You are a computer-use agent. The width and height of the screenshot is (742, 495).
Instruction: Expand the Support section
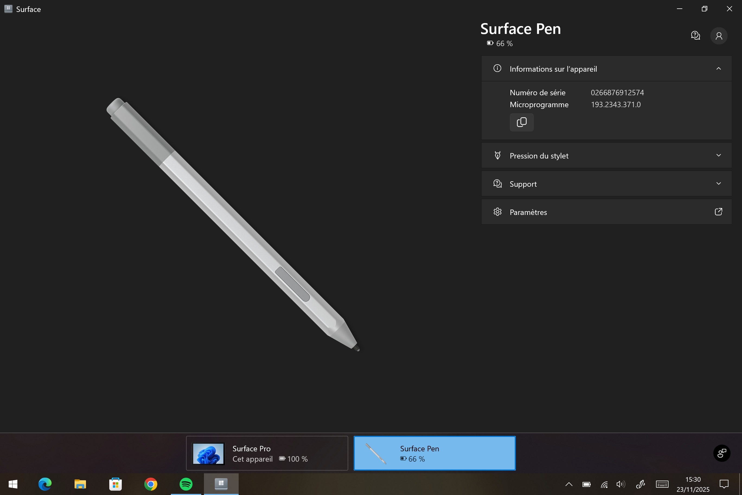click(718, 183)
